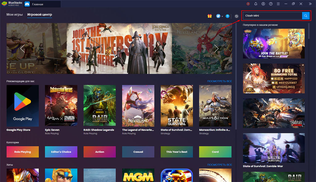Screen dimensions: 316x182
Task: Open the MGM game tile in Хиты
Action: pyautogui.click(x=138, y=175)
